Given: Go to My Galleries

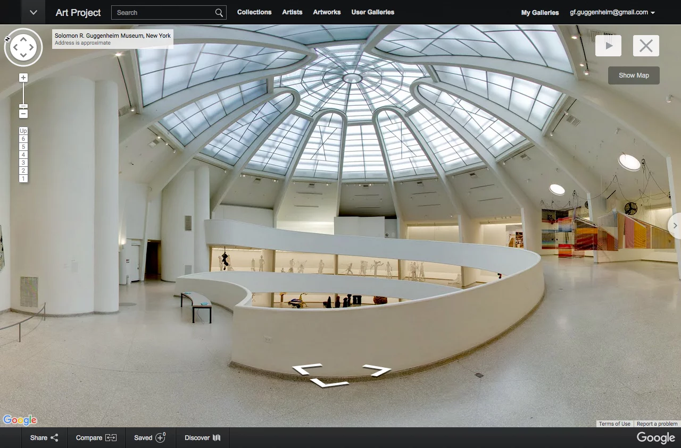Looking at the screenshot, I should pyautogui.click(x=540, y=12).
